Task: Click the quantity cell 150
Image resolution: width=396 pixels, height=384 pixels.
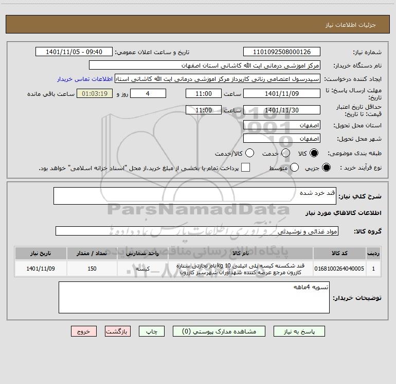Action: pyautogui.click(x=92, y=269)
